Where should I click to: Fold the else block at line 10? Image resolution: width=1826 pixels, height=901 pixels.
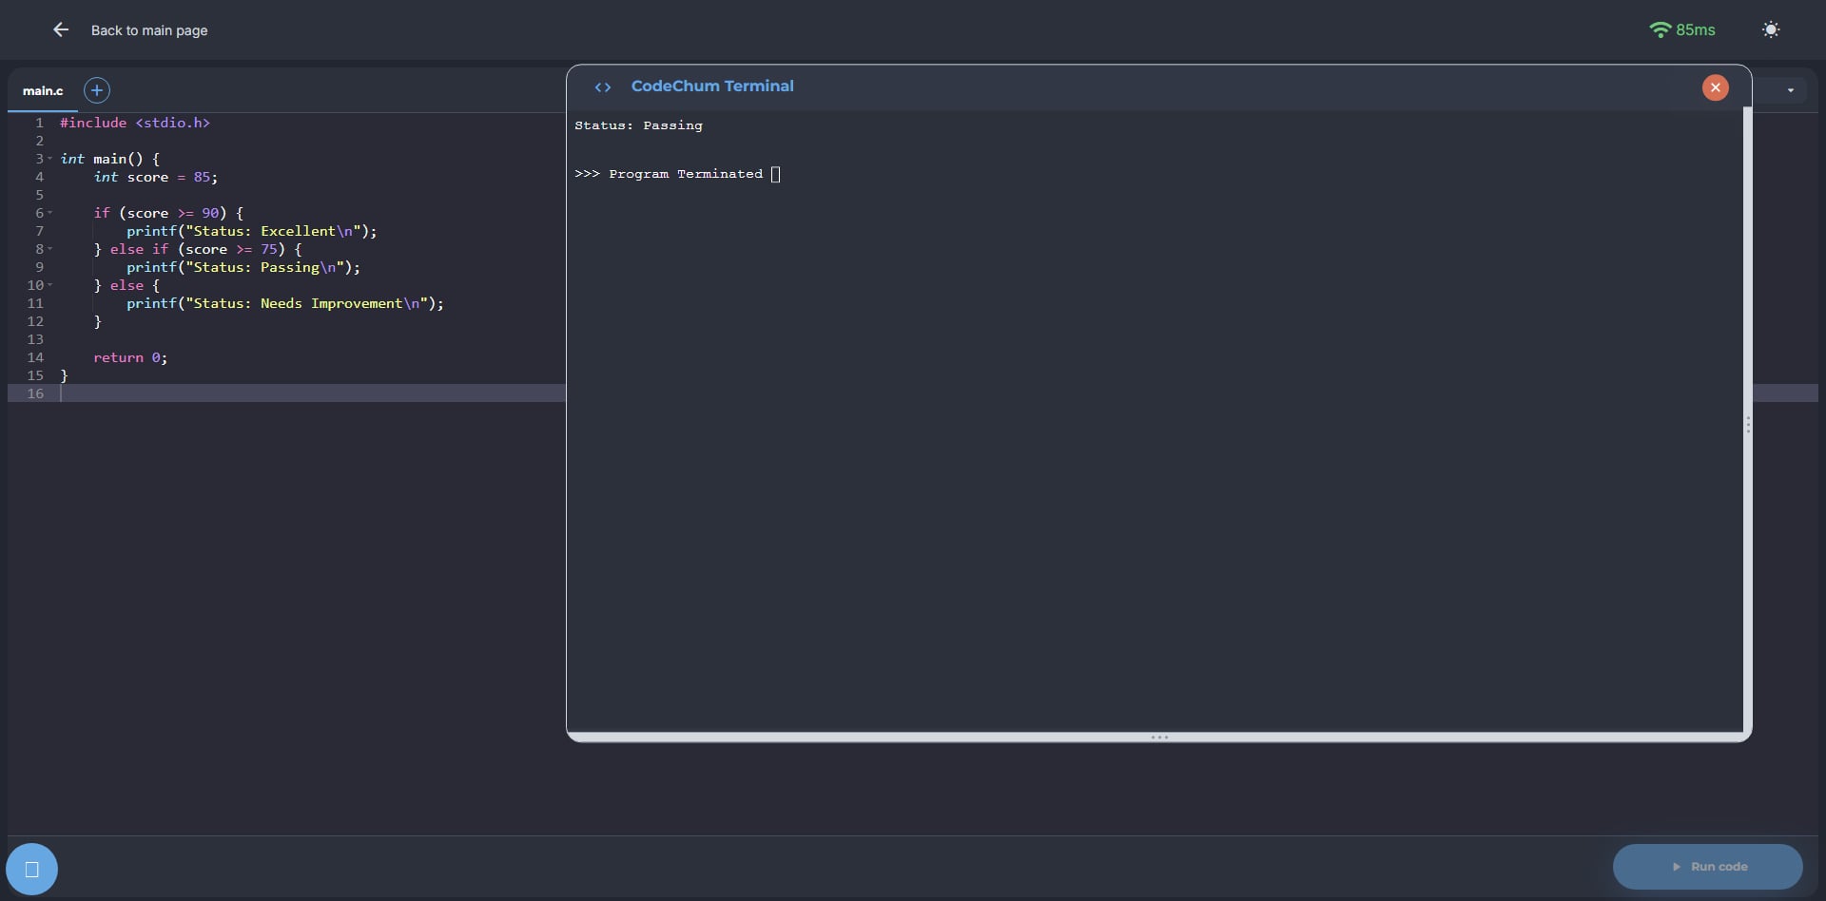(50, 285)
